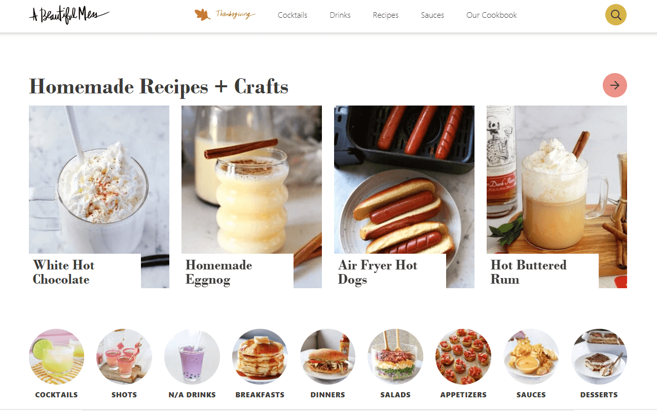Viewport: 657px width, 411px height.
Task: Open the Salads category circle
Action: 395,357
